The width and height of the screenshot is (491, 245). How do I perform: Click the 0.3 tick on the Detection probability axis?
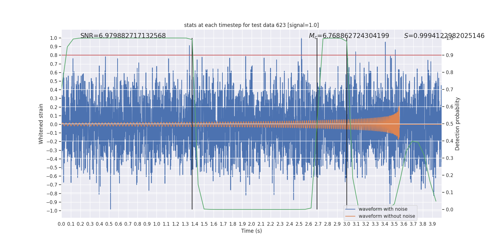pos(450,158)
